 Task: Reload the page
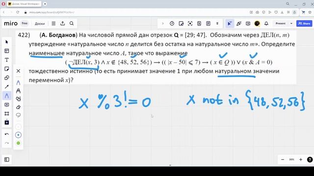18,12
